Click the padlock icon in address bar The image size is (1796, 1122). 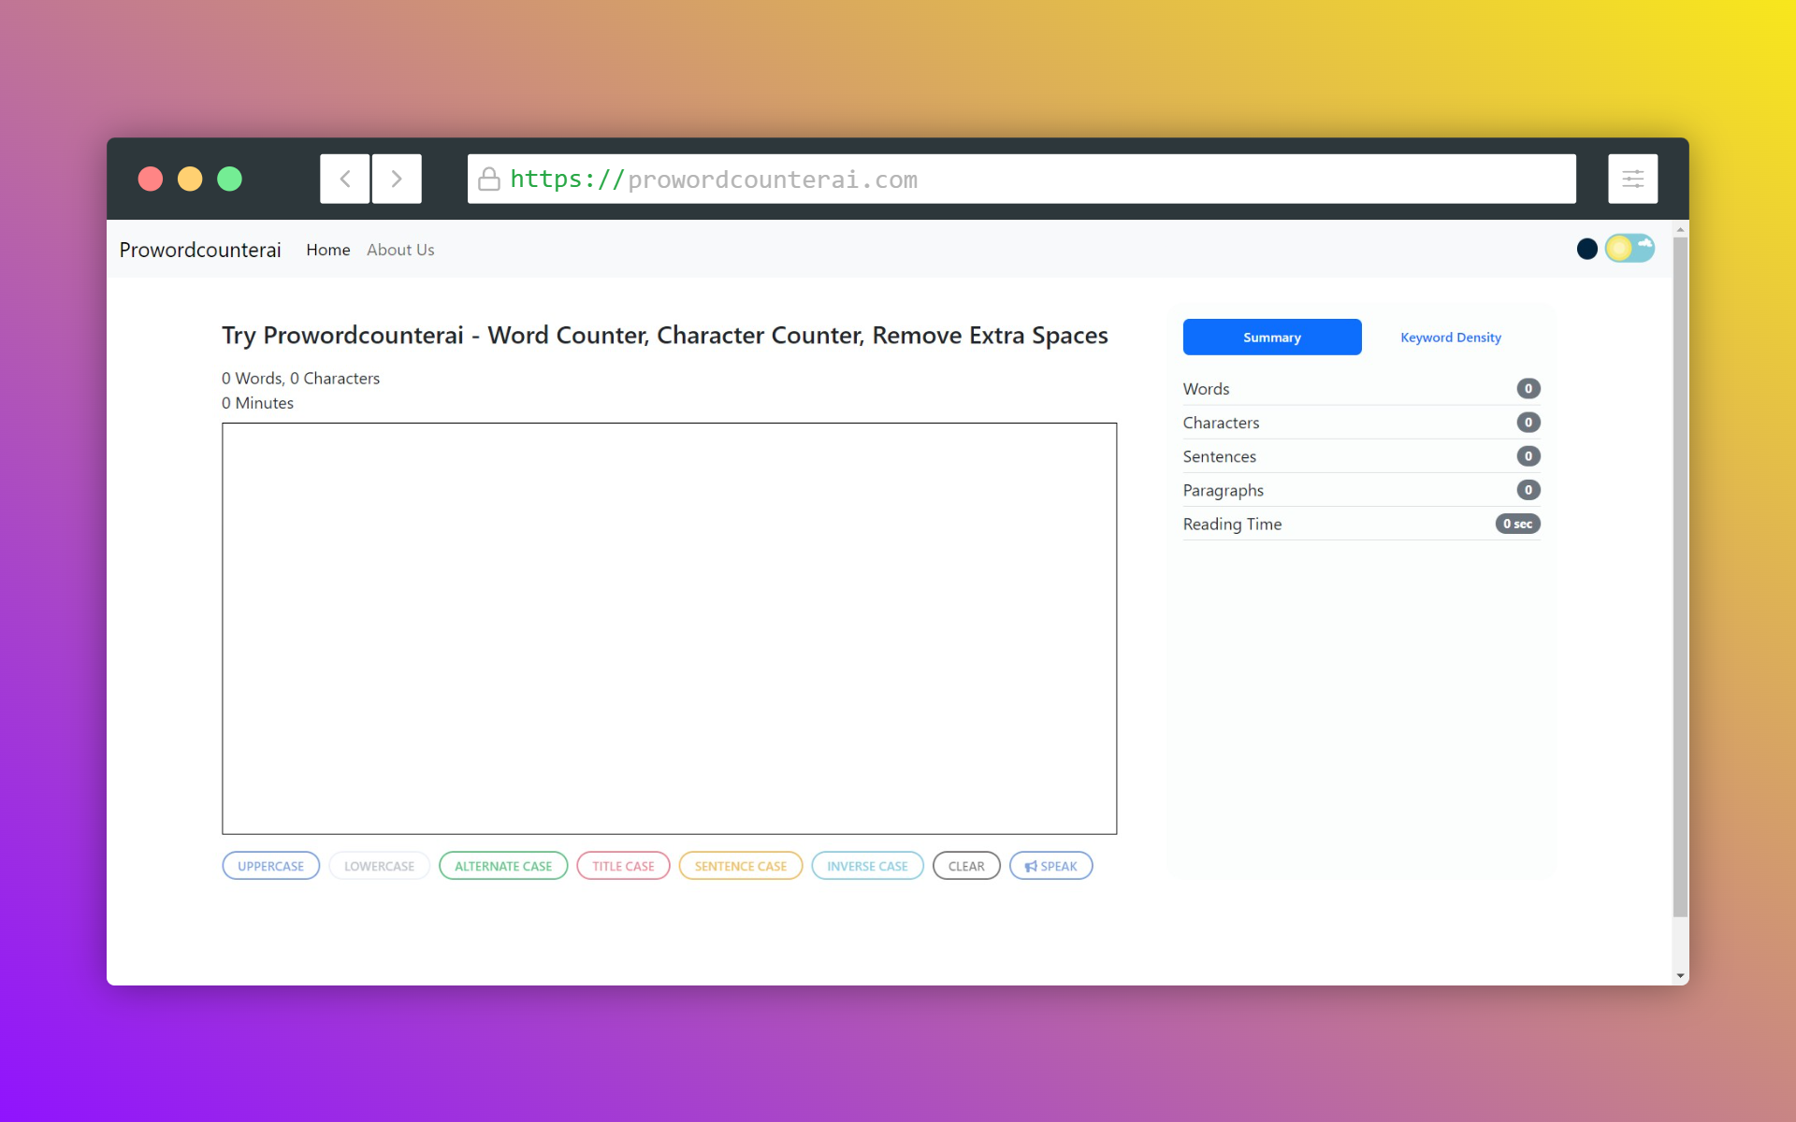tap(488, 179)
